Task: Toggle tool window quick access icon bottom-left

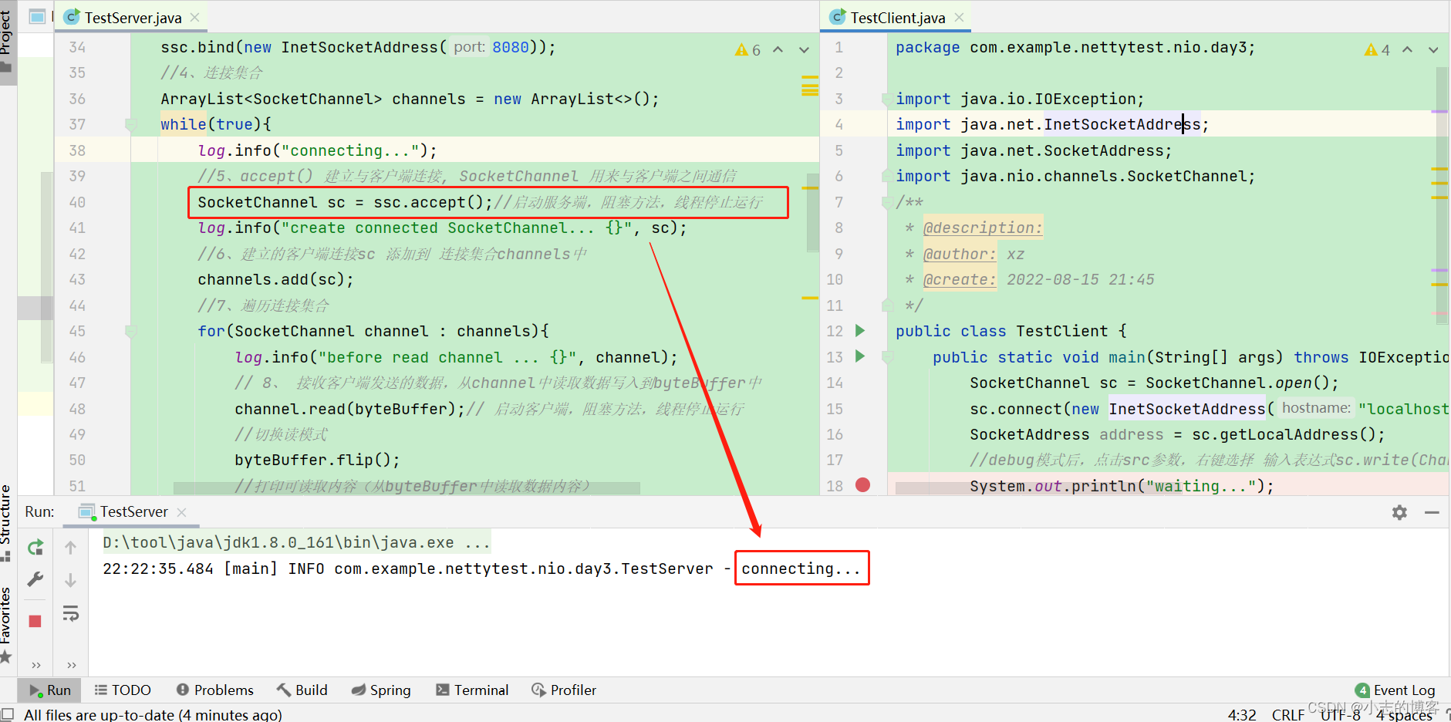Action: [x=7, y=714]
